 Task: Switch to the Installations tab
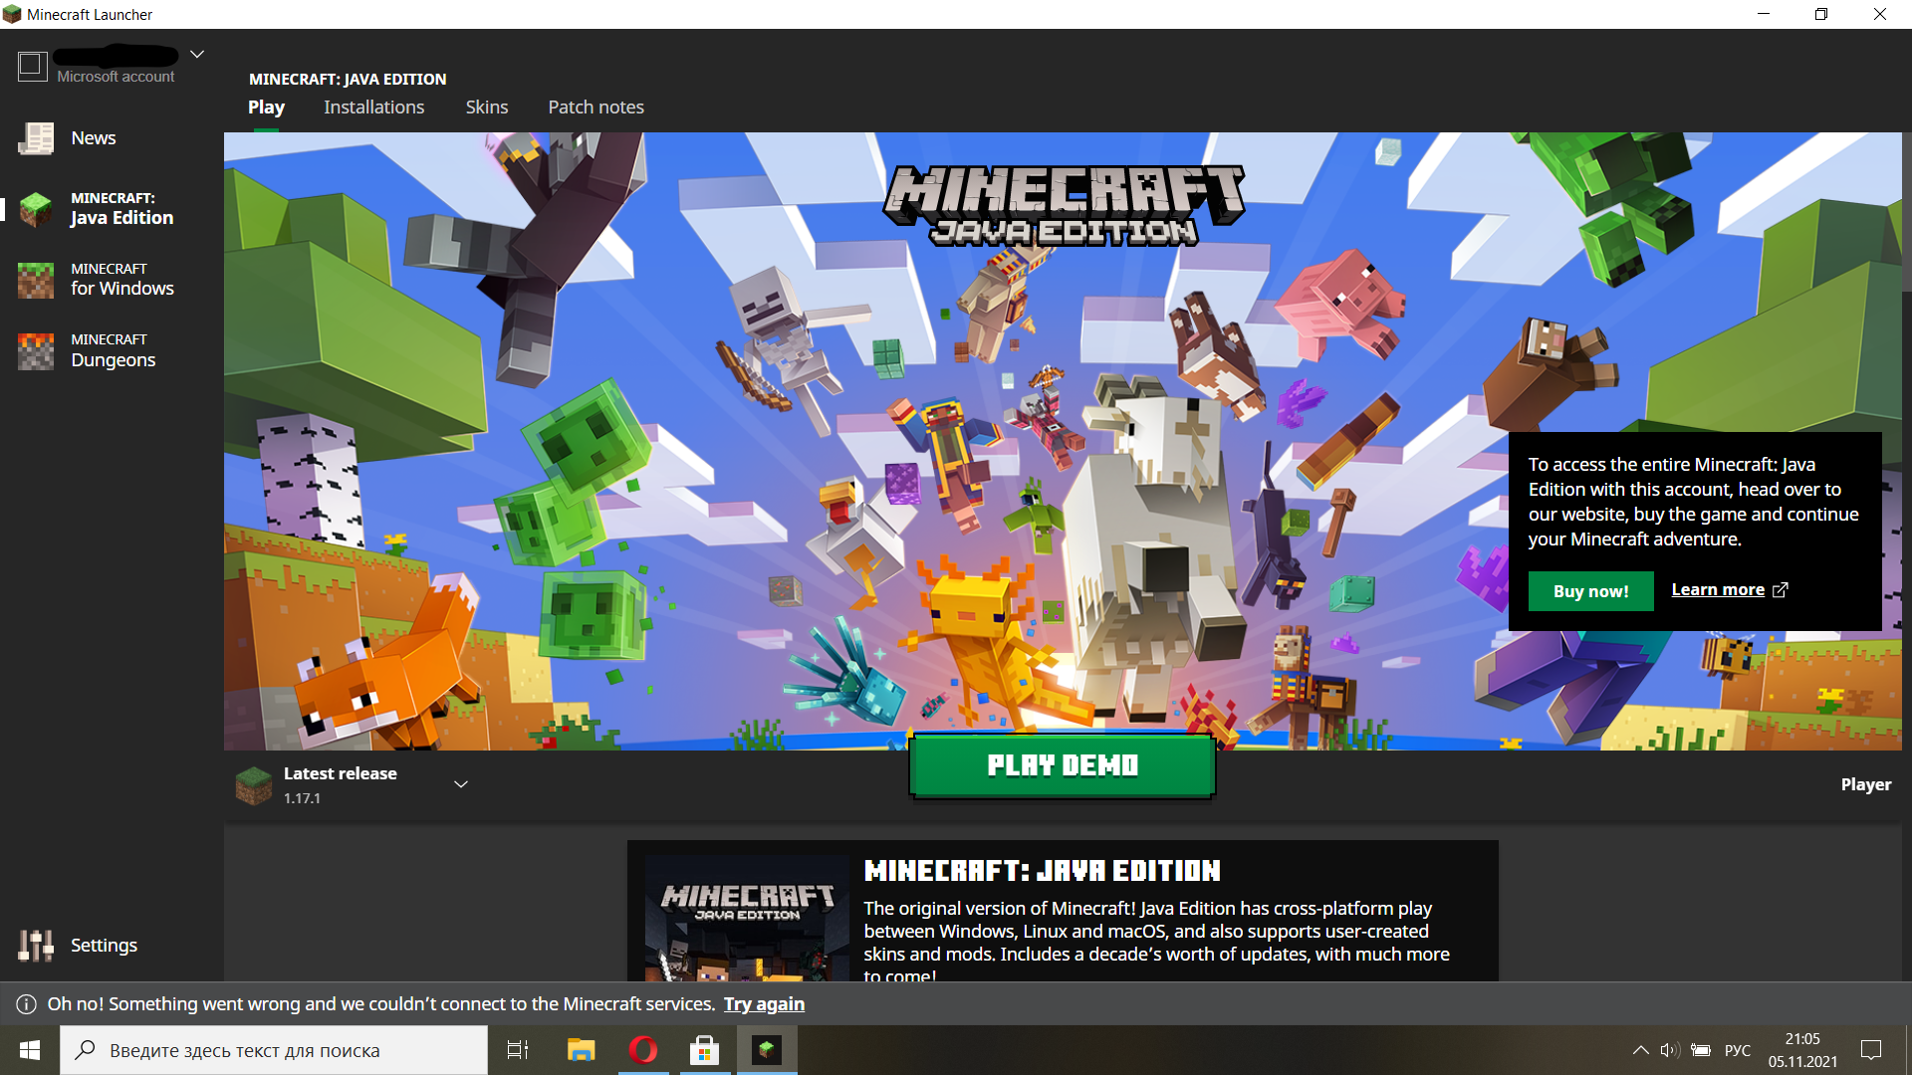tap(373, 107)
